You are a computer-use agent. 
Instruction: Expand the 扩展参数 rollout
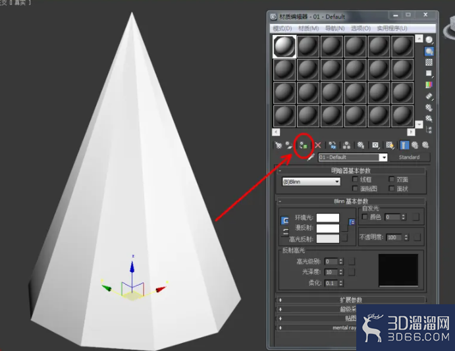pos(351,300)
